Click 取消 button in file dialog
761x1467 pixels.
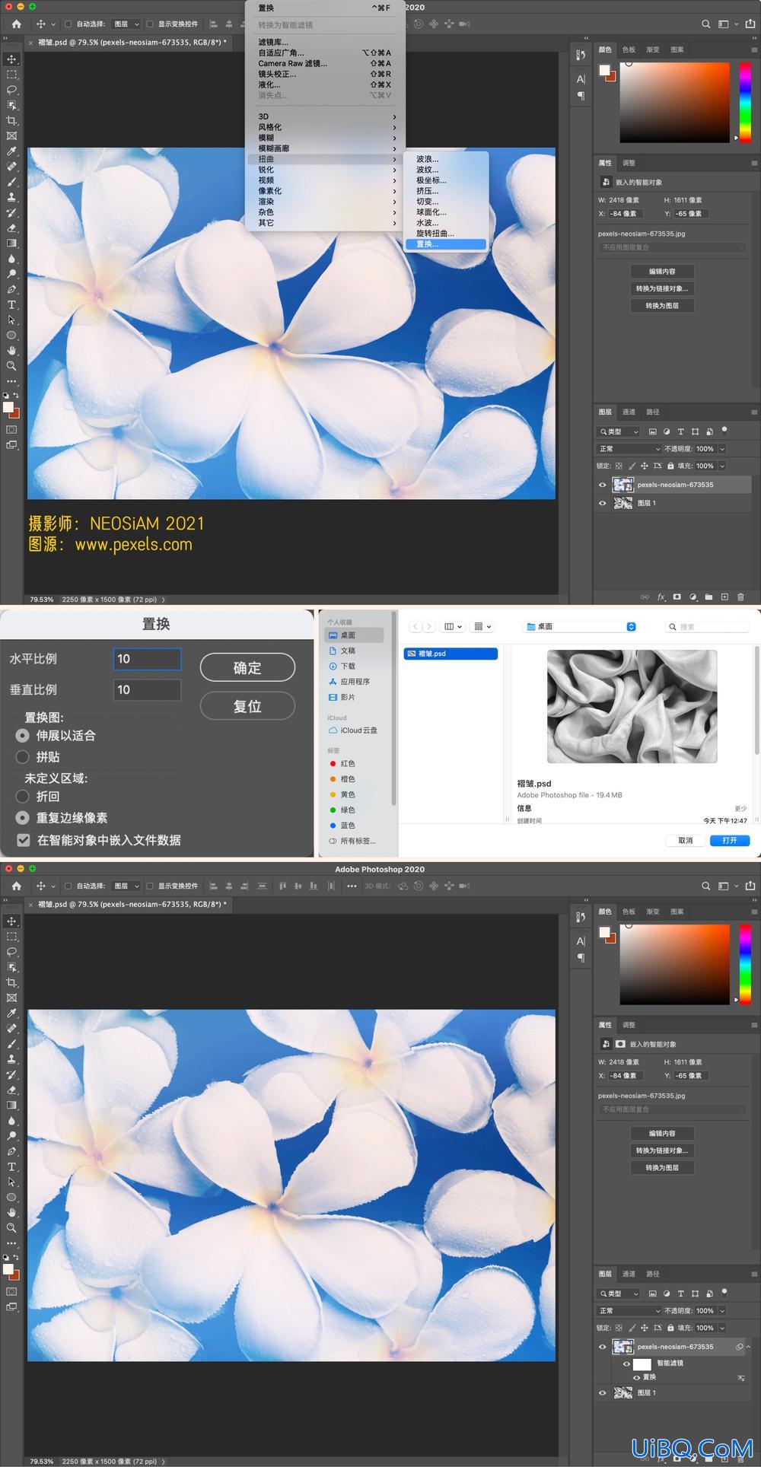[x=686, y=840]
